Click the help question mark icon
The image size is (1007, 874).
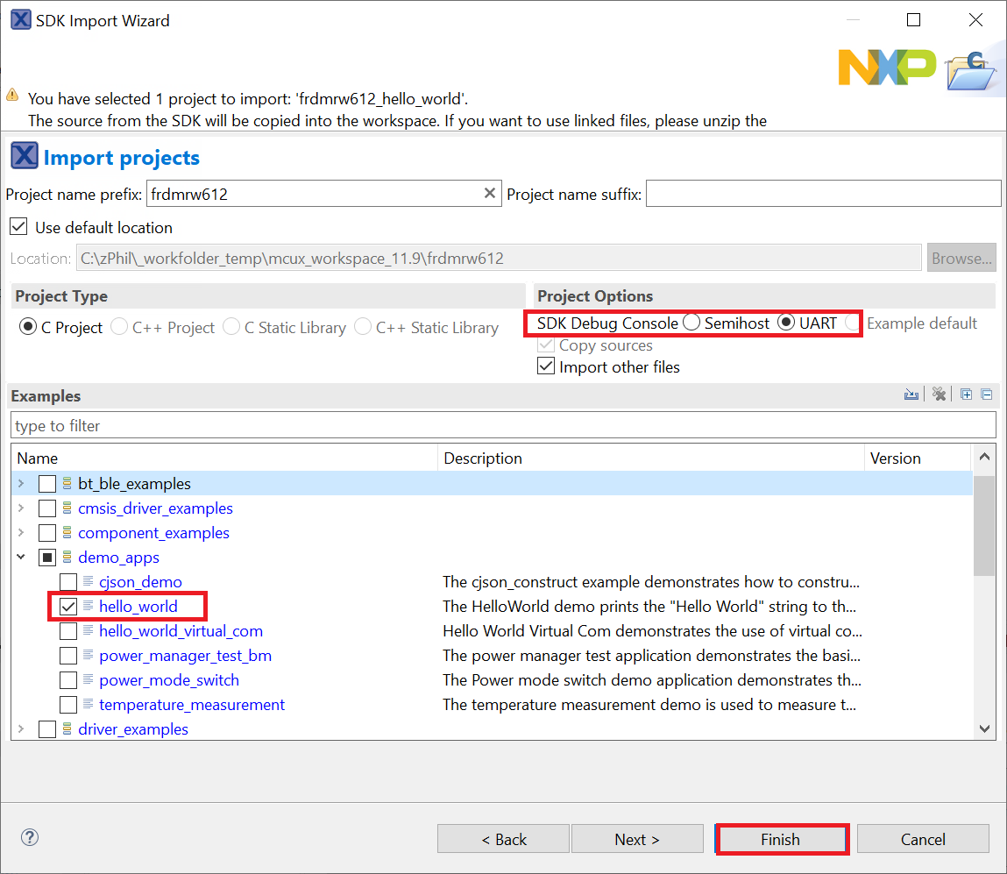pyautogui.click(x=30, y=837)
